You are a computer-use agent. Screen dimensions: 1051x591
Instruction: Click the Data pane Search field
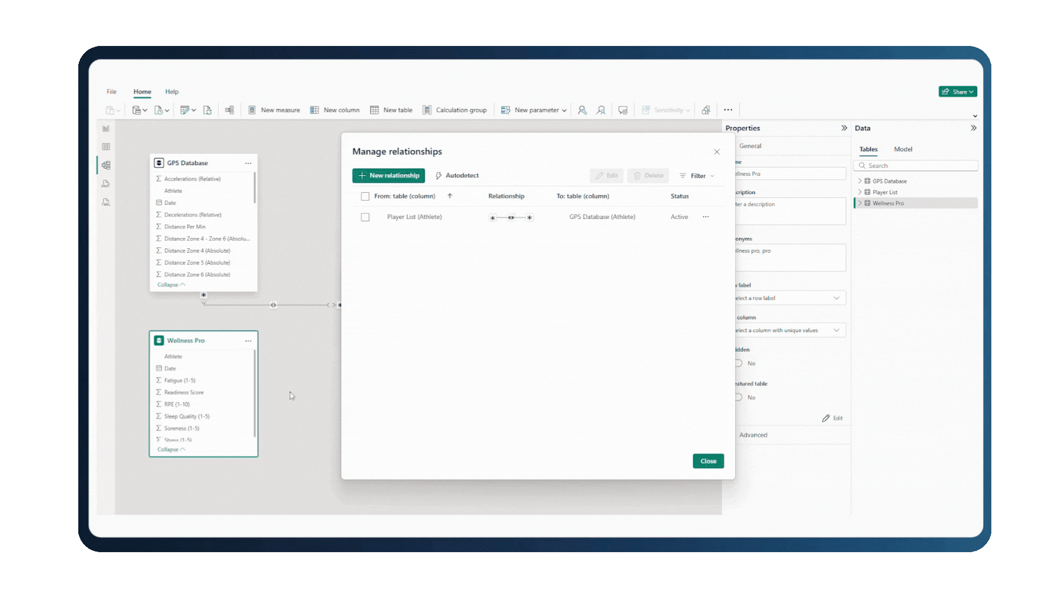pyautogui.click(x=920, y=166)
